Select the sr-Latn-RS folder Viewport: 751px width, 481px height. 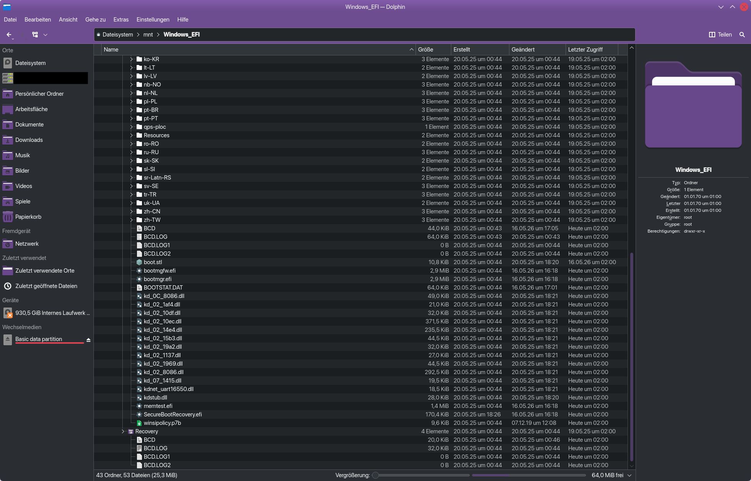pyautogui.click(x=157, y=178)
